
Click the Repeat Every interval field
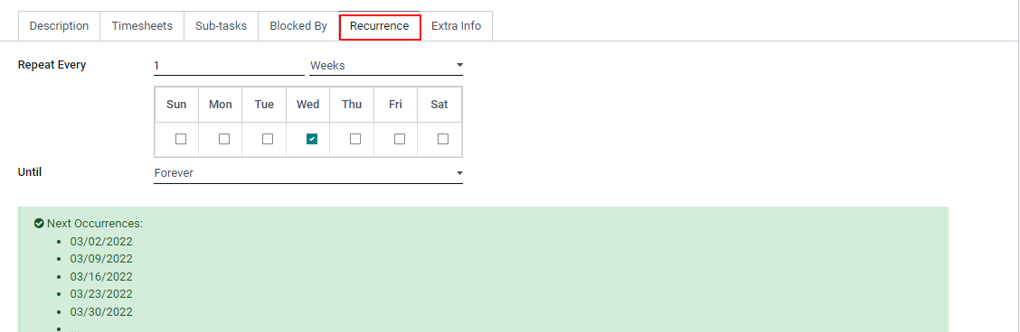[x=229, y=66]
